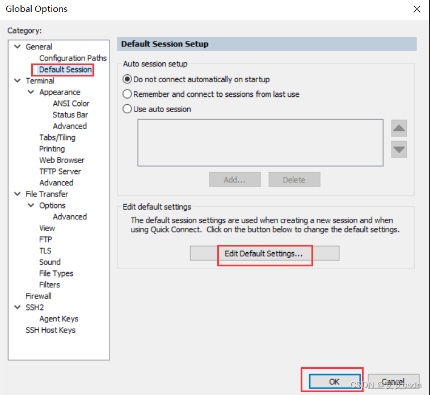Click inside the auto session list box
The width and height of the screenshot is (430, 395).
260,143
